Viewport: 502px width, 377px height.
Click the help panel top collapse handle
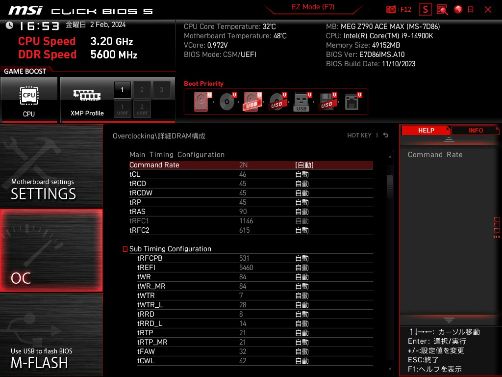tap(449, 139)
